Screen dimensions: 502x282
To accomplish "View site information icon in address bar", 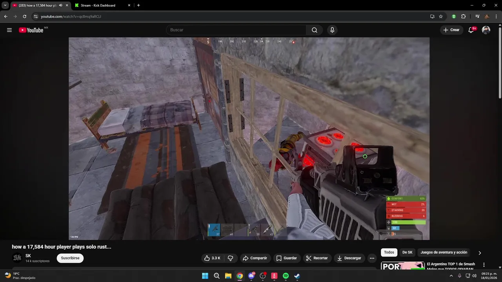I will [36, 16].
